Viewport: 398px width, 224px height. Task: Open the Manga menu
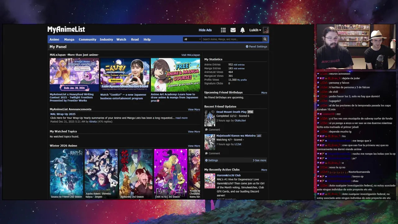[69, 40]
